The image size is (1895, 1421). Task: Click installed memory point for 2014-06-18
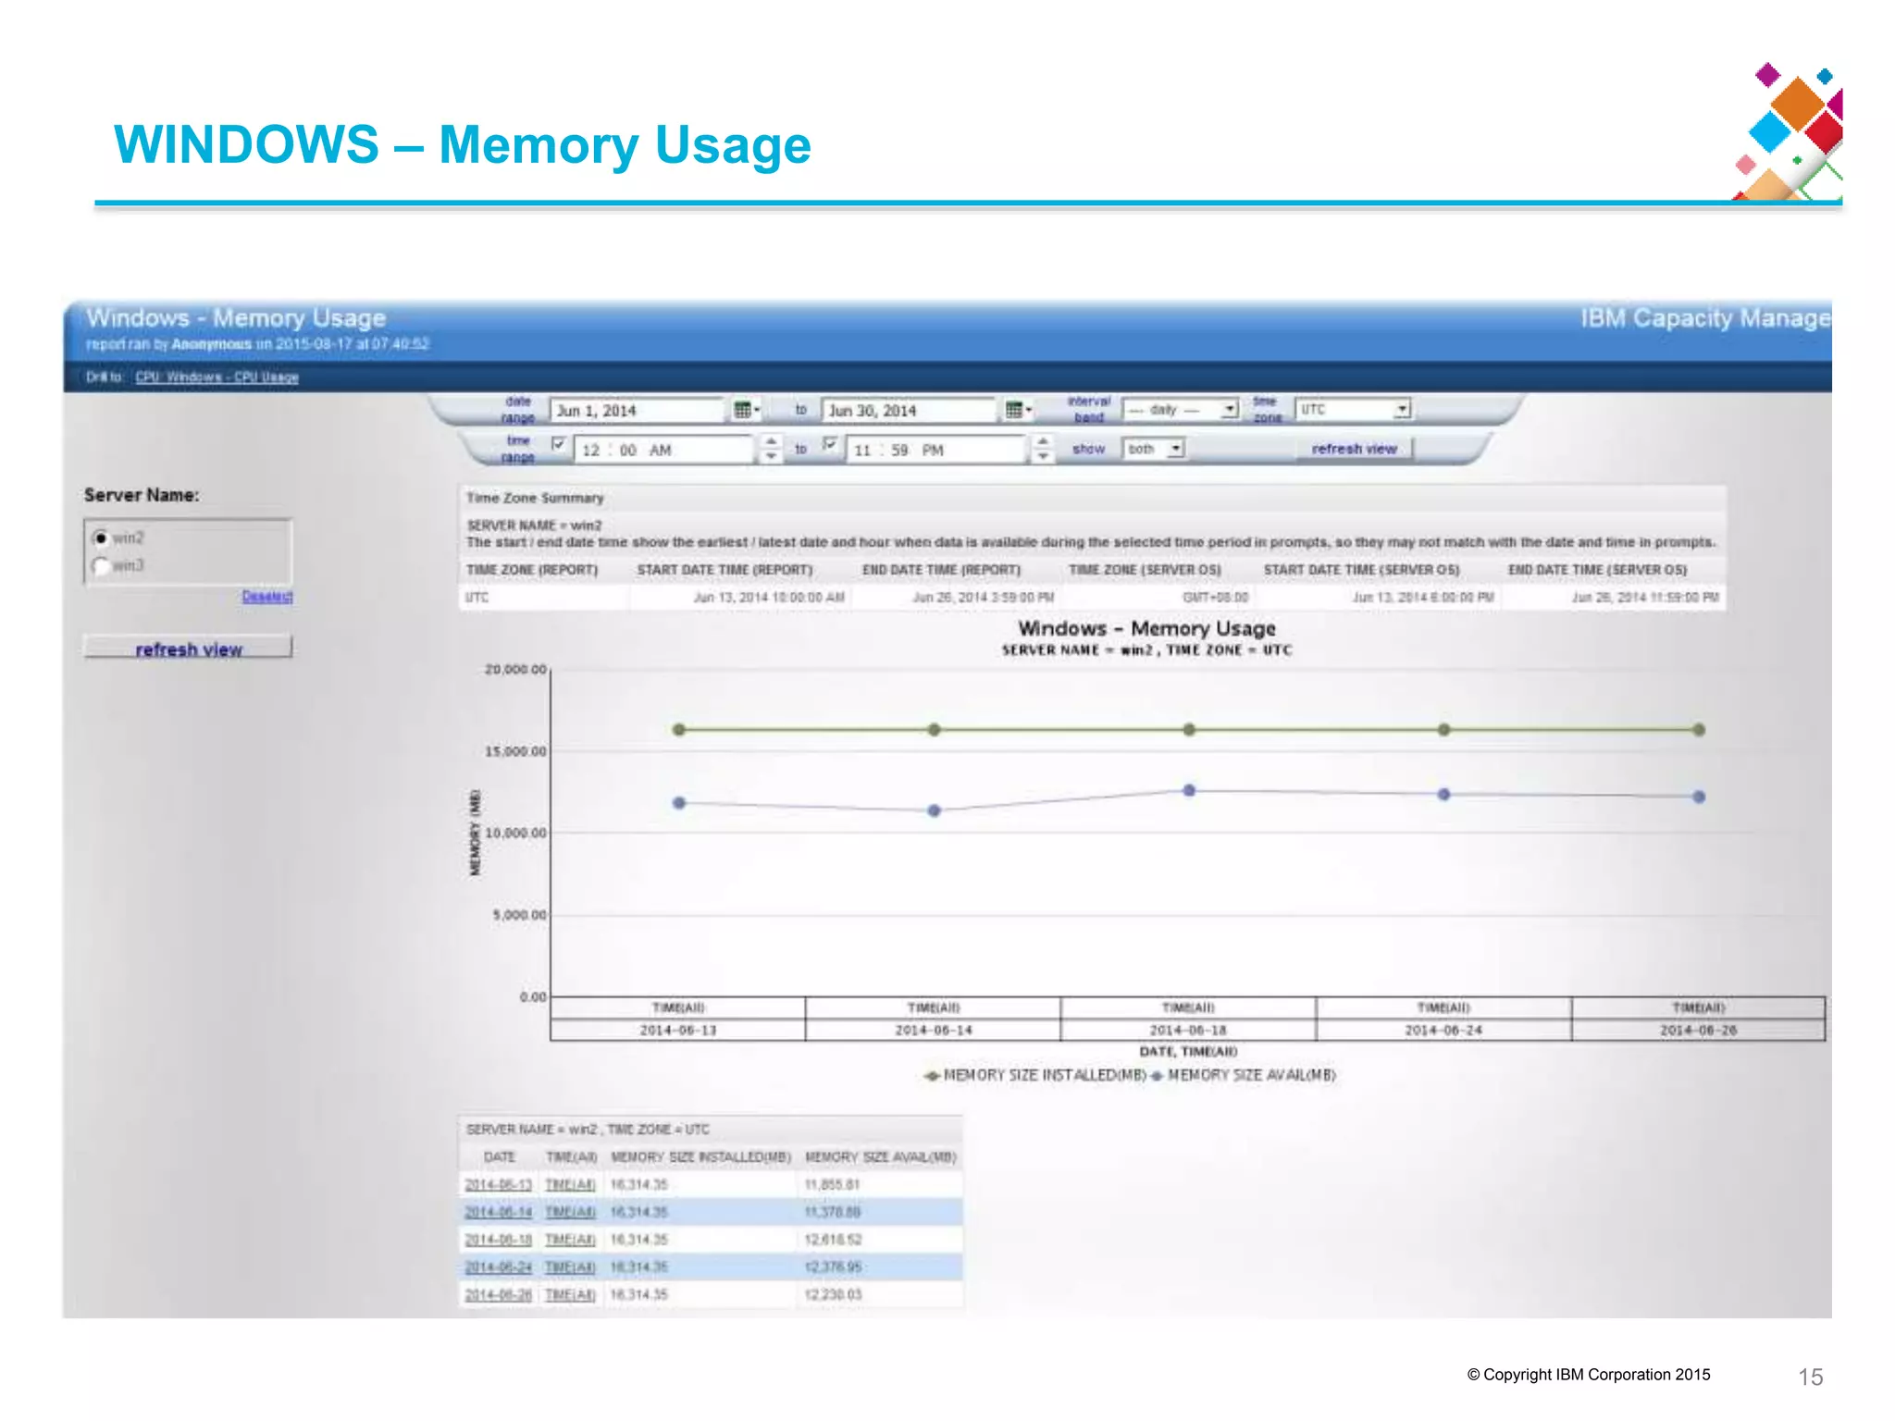click(x=1189, y=730)
